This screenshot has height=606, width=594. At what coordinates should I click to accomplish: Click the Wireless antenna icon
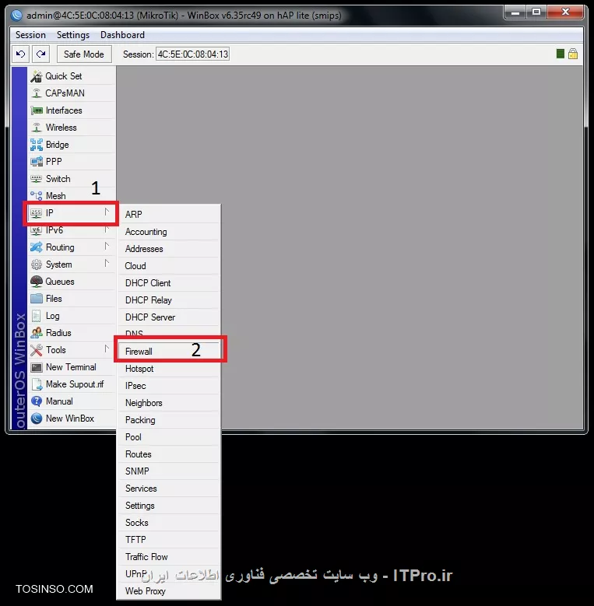pyautogui.click(x=37, y=128)
